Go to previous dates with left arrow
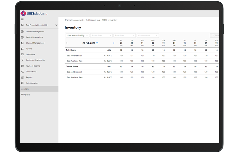This screenshot has width=238, height=153. pyautogui.click(x=67, y=43)
